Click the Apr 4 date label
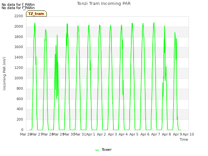 point(123,134)
